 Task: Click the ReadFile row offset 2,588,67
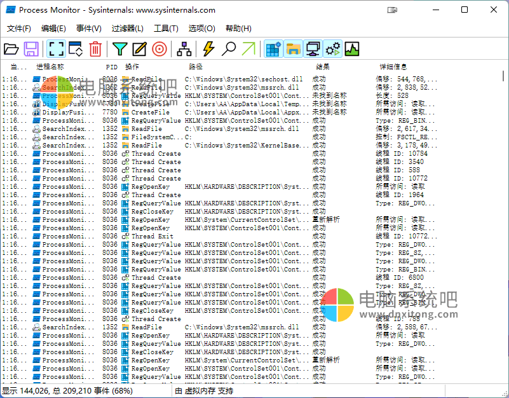(x=219, y=327)
